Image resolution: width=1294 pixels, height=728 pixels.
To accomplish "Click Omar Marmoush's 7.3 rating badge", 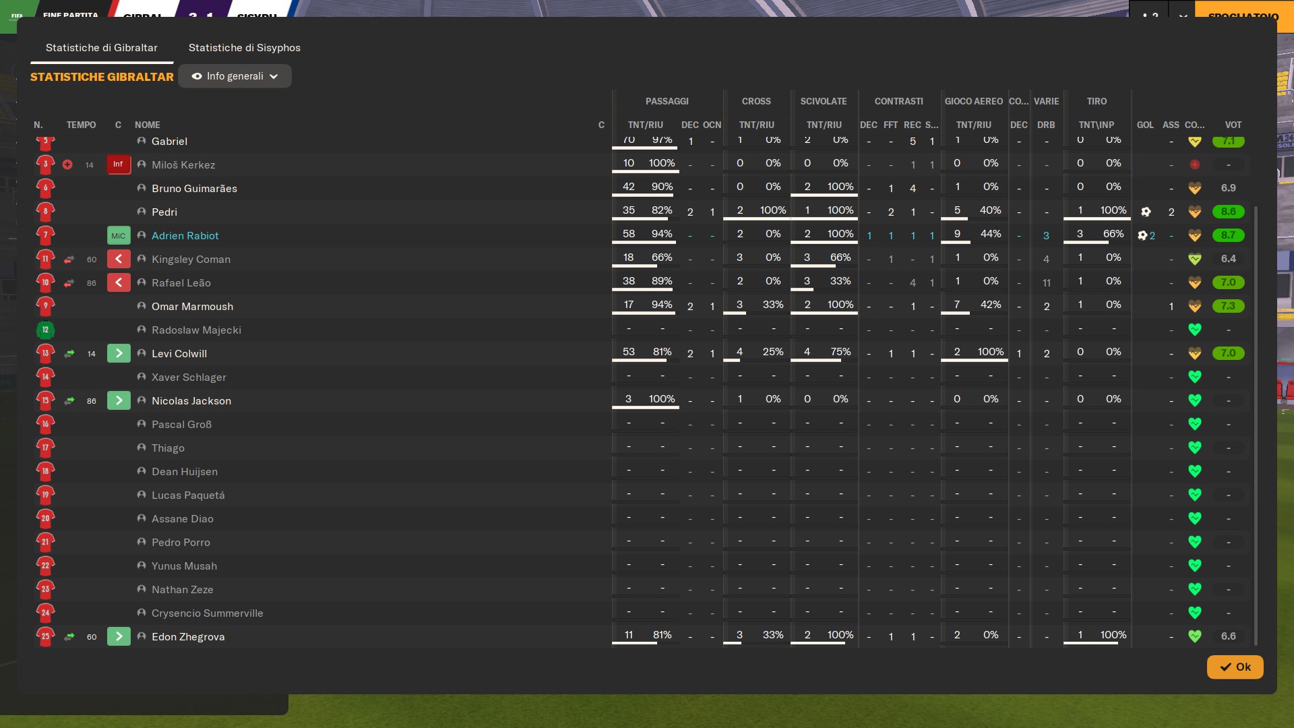I will [1228, 306].
